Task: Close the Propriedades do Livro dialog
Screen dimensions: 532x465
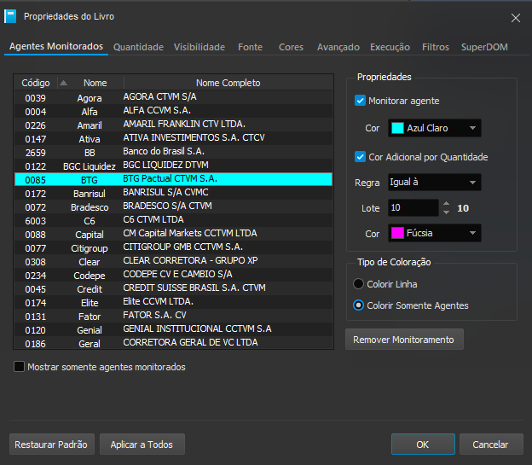Action: [x=515, y=18]
